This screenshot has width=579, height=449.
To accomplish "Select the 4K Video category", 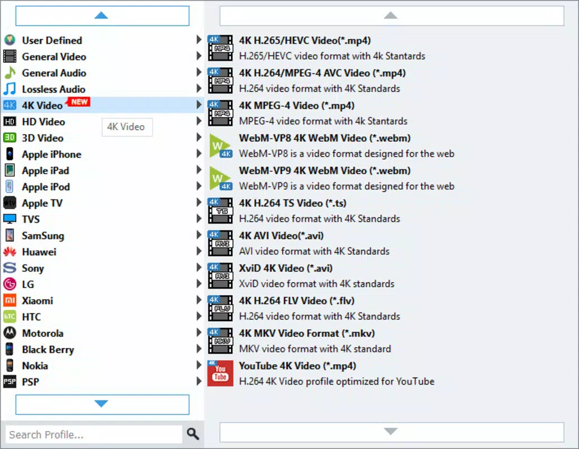I will [103, 105].
